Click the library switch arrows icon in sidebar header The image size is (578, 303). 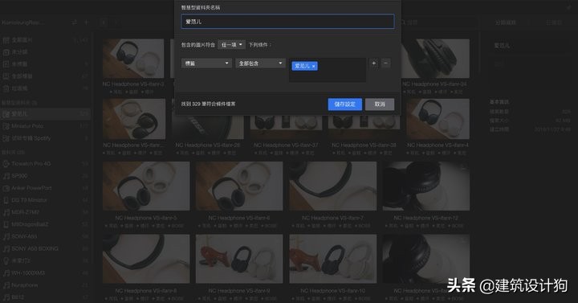[74, 23]
